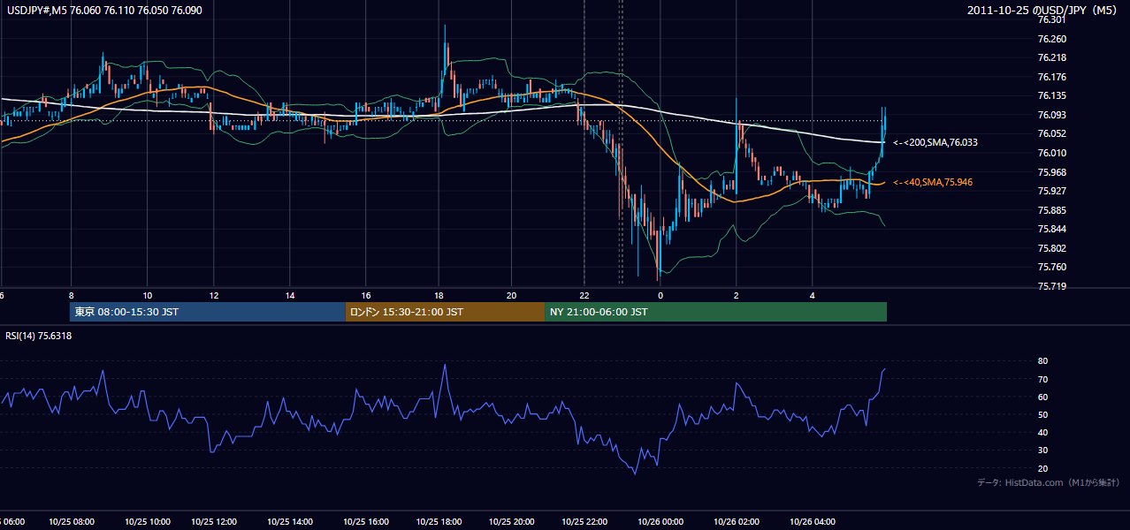
Task: Click the 10/26 00:00 date label
Action: [661, 522]
